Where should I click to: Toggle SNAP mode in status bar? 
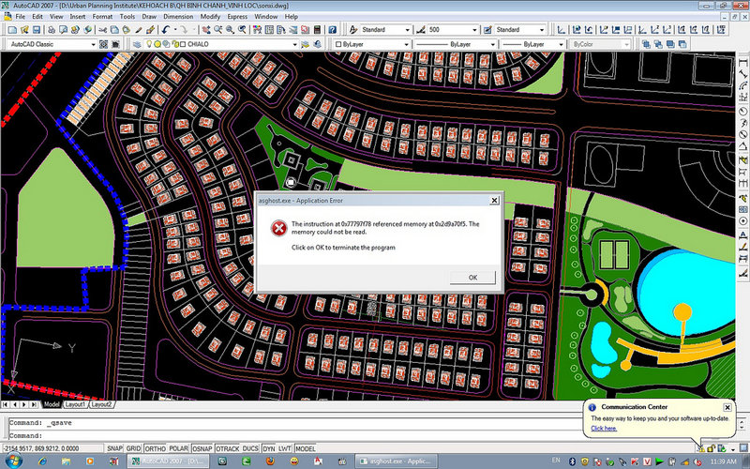pos(113,449)
